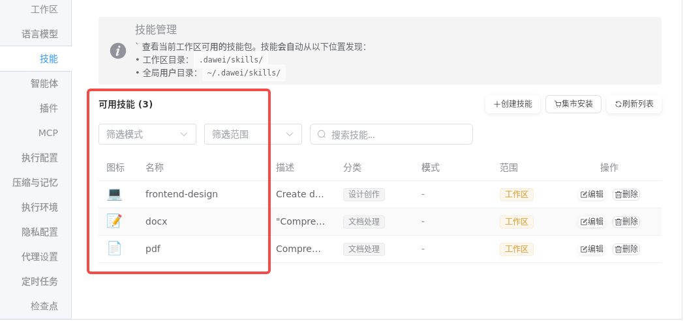Open the 筛选模式 dropdown

point(147,134)
